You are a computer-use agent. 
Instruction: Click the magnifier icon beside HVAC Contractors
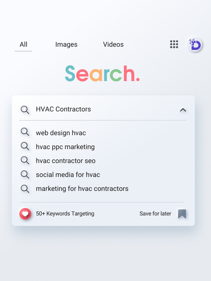(25, 110)
